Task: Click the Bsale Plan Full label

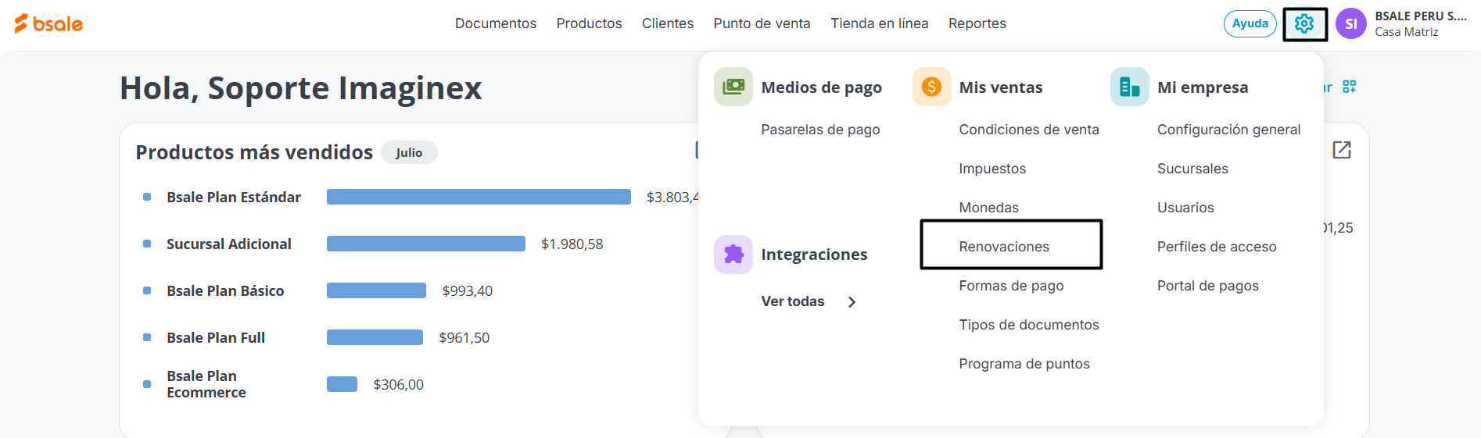Action: click(216, 337)
